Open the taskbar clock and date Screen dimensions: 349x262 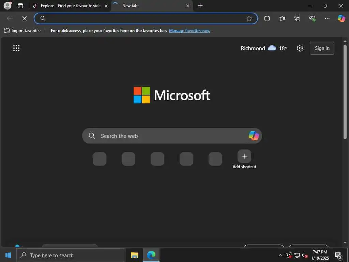320,255
